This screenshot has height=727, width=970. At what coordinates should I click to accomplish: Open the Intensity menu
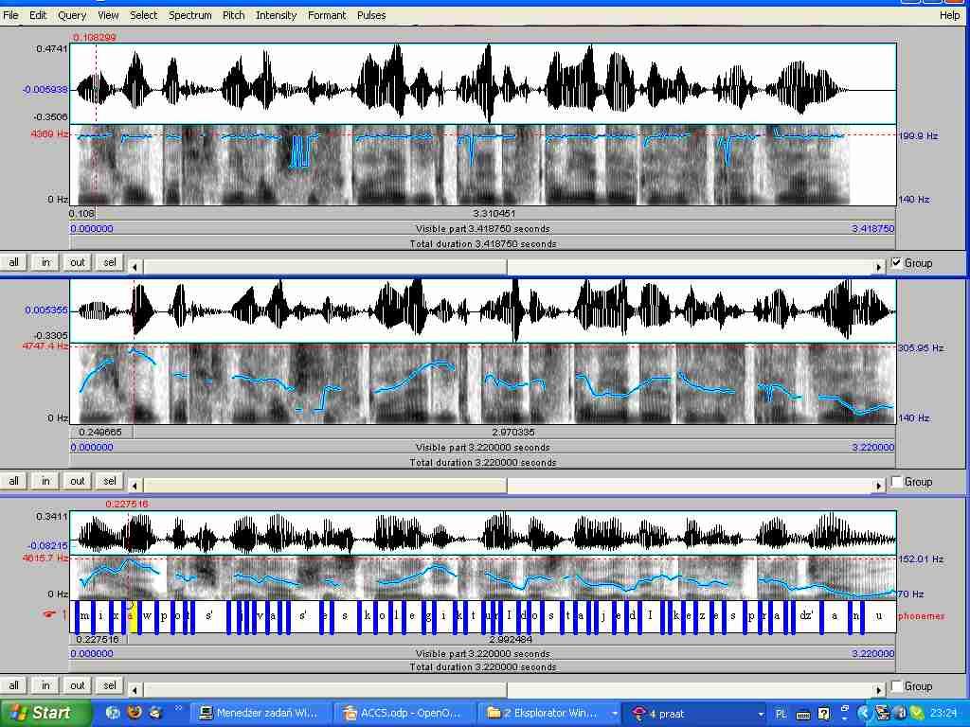[x=276, y=15]
